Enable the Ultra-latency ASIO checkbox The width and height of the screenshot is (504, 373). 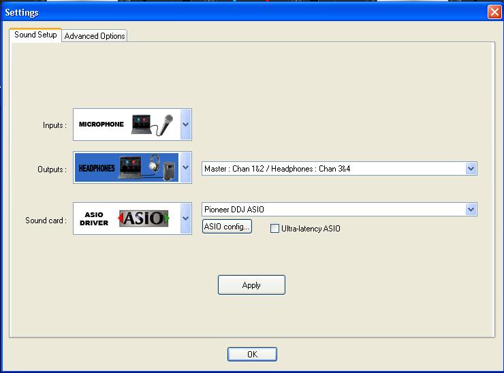click(275, 229)
